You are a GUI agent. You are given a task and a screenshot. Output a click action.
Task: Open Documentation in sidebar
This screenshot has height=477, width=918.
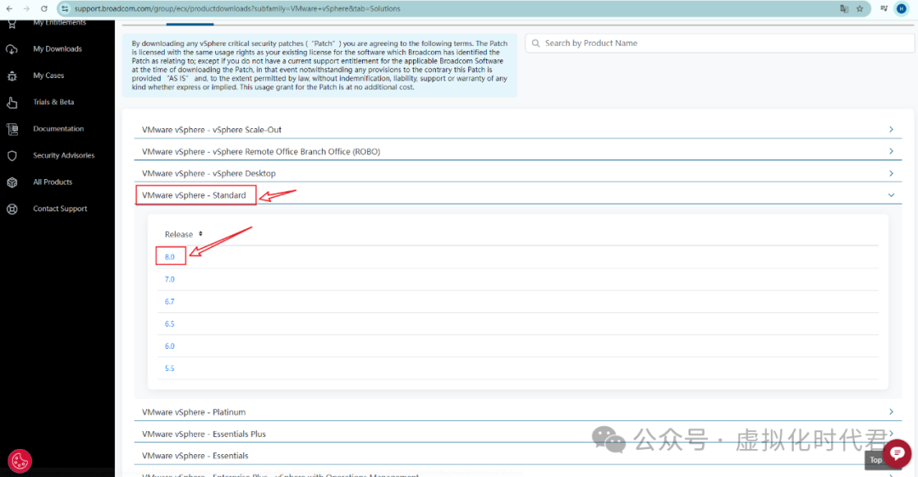click(59, 129)
